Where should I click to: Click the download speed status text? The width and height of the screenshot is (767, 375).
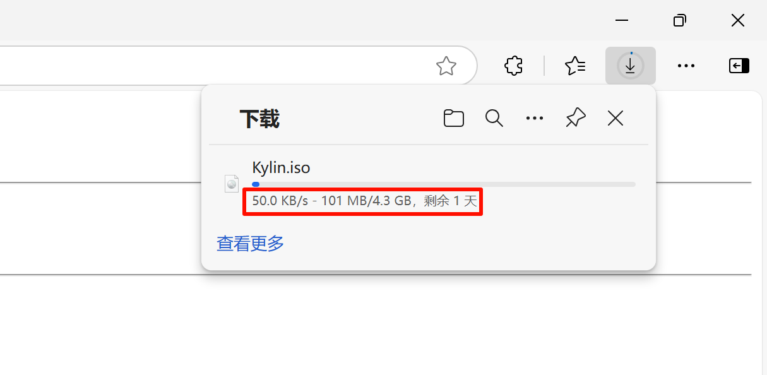pos(363,201)
